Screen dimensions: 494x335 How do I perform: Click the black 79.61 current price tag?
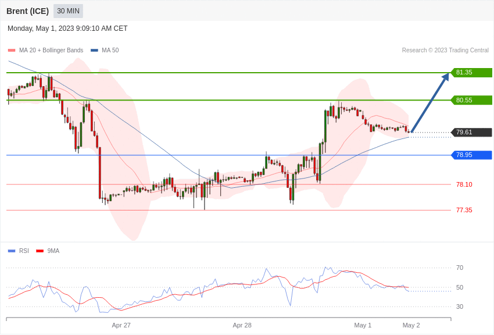[472, 133]
